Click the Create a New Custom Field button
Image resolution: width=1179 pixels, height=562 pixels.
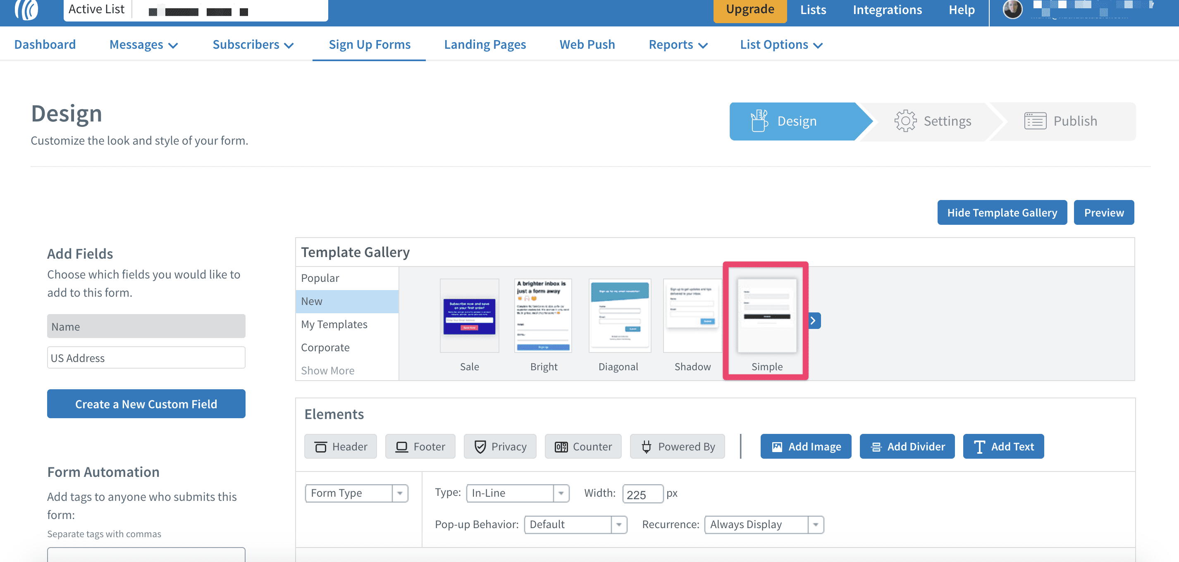tap(146, 404)
